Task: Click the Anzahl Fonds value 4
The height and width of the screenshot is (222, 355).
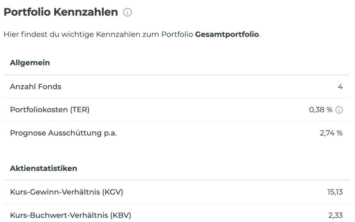Action: [x=340, y=87]
